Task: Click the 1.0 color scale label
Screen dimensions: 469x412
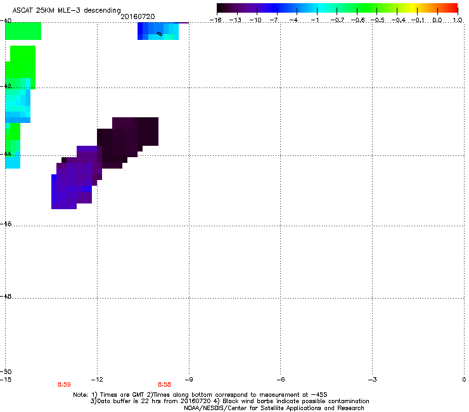Action: tap(458, 20)
